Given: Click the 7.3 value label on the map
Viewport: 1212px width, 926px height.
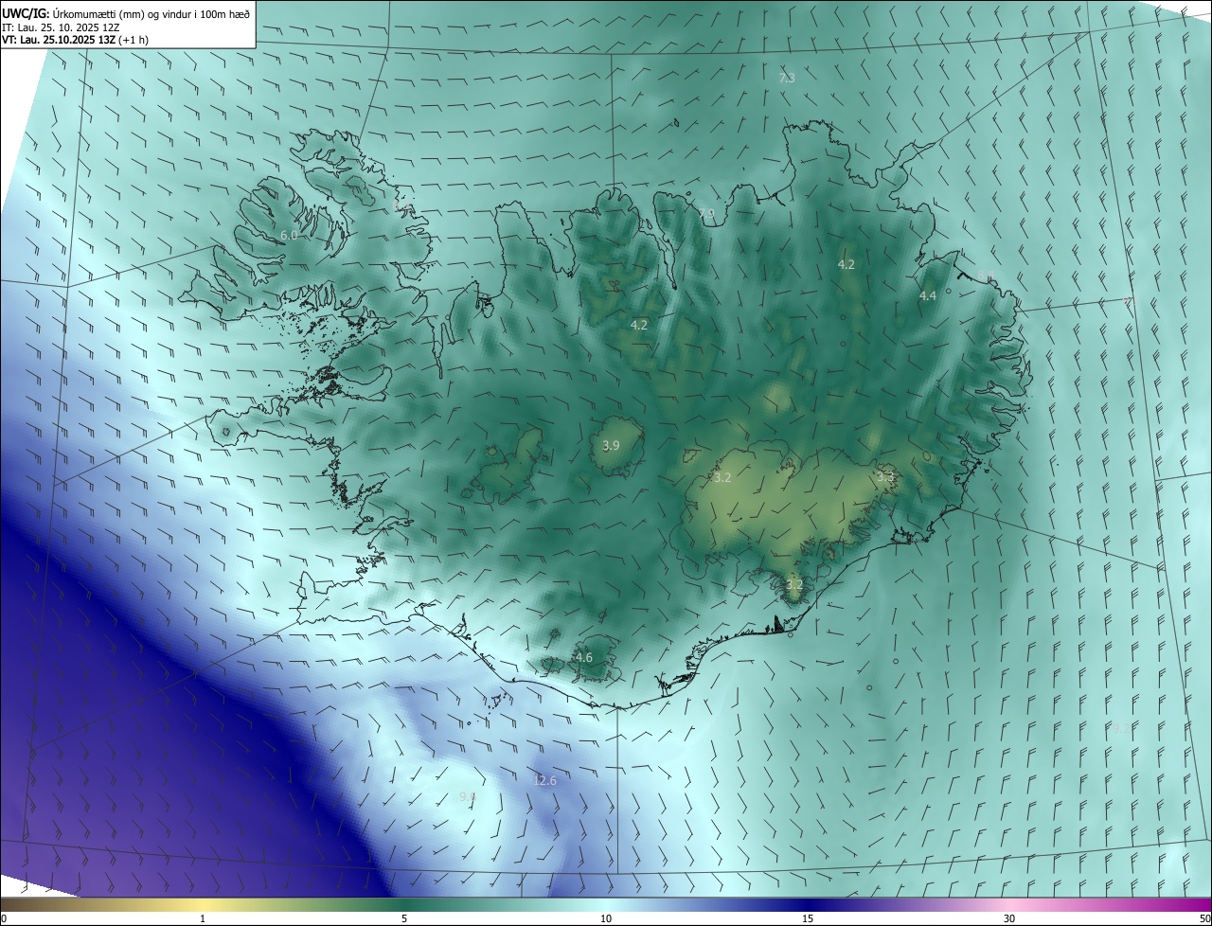Looking at the screenshot, I should (787, 78).
